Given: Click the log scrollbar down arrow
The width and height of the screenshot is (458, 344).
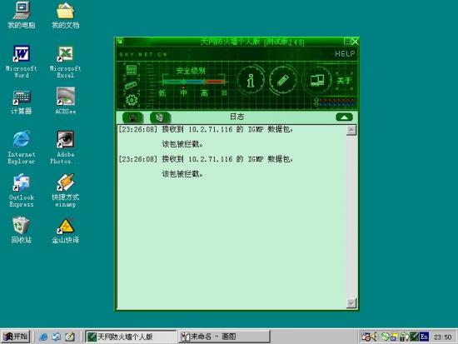Looking at the screenshot, I should tap(351, 303).
